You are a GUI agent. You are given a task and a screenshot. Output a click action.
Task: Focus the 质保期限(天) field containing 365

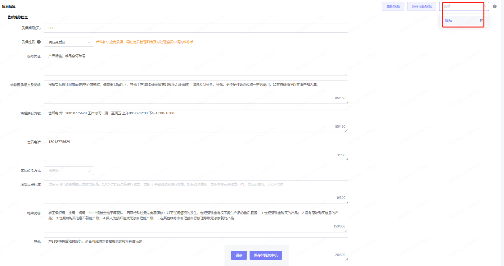pyautogui.click(x=196, y=28)
